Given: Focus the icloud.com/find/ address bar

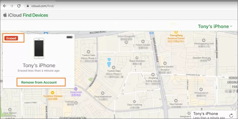Looking at the screenshot, I should click(130, 6).
